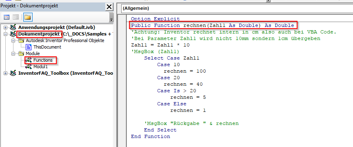Click the 'rechnen = 100' code line
The width and height of the screenshot is (353, 147).
185,71
